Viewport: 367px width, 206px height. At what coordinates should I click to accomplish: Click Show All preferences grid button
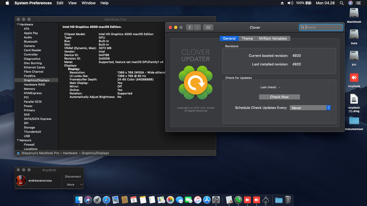coord(208,27)
